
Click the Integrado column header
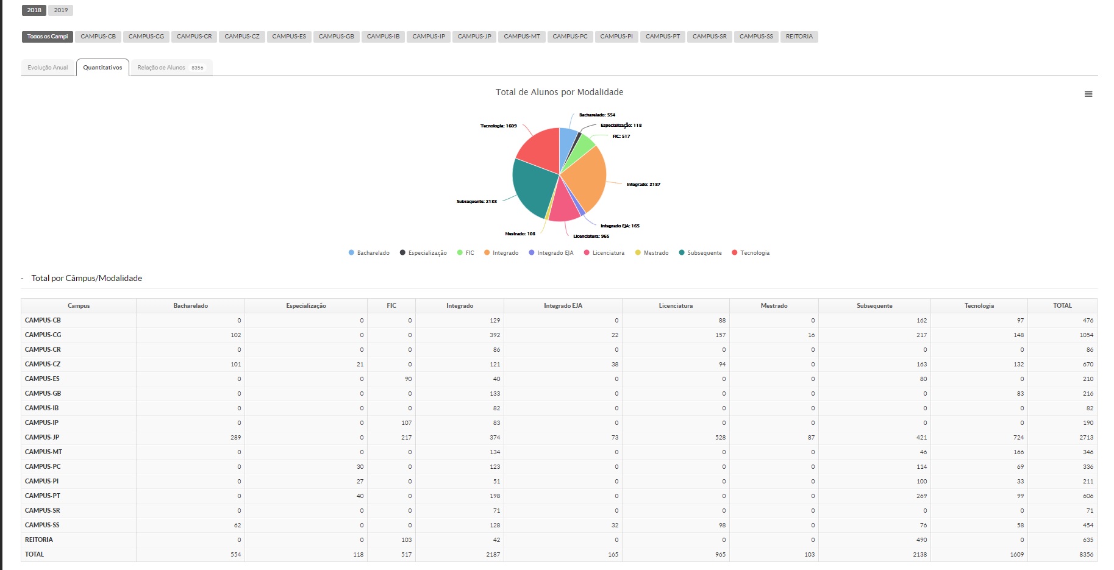point(459,305)
